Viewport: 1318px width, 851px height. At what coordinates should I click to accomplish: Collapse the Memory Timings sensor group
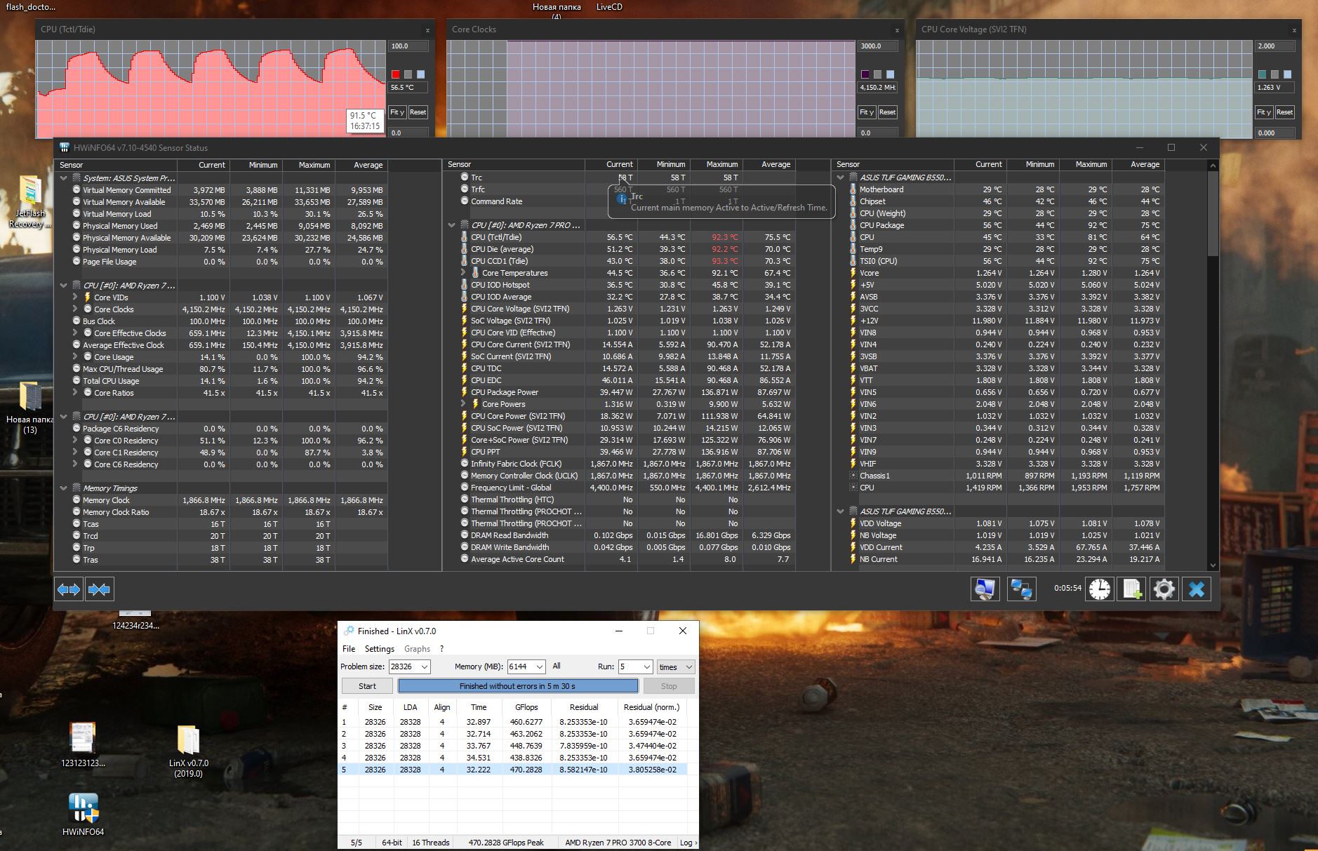pos(64,488)
